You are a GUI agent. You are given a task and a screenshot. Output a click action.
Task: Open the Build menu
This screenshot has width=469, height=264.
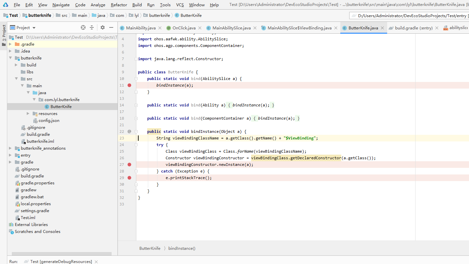pyautogui.click(x=137, y=5)
